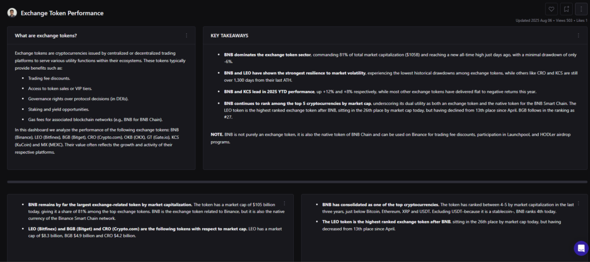
Task: Open kebab menu on the BNB market cap panel
Action: [x=284, y=203]
